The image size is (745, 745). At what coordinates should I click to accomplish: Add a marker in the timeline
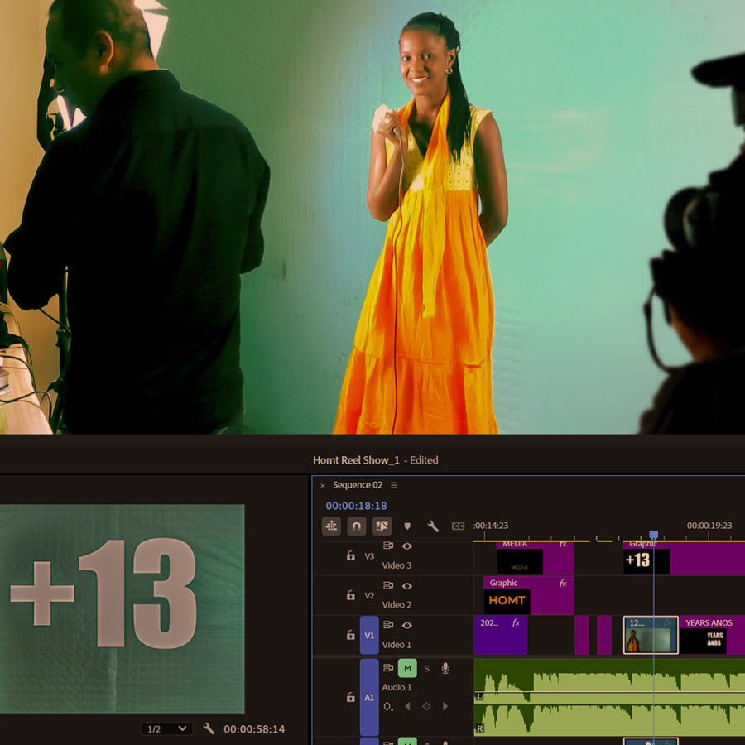click(x=407, y=526)
